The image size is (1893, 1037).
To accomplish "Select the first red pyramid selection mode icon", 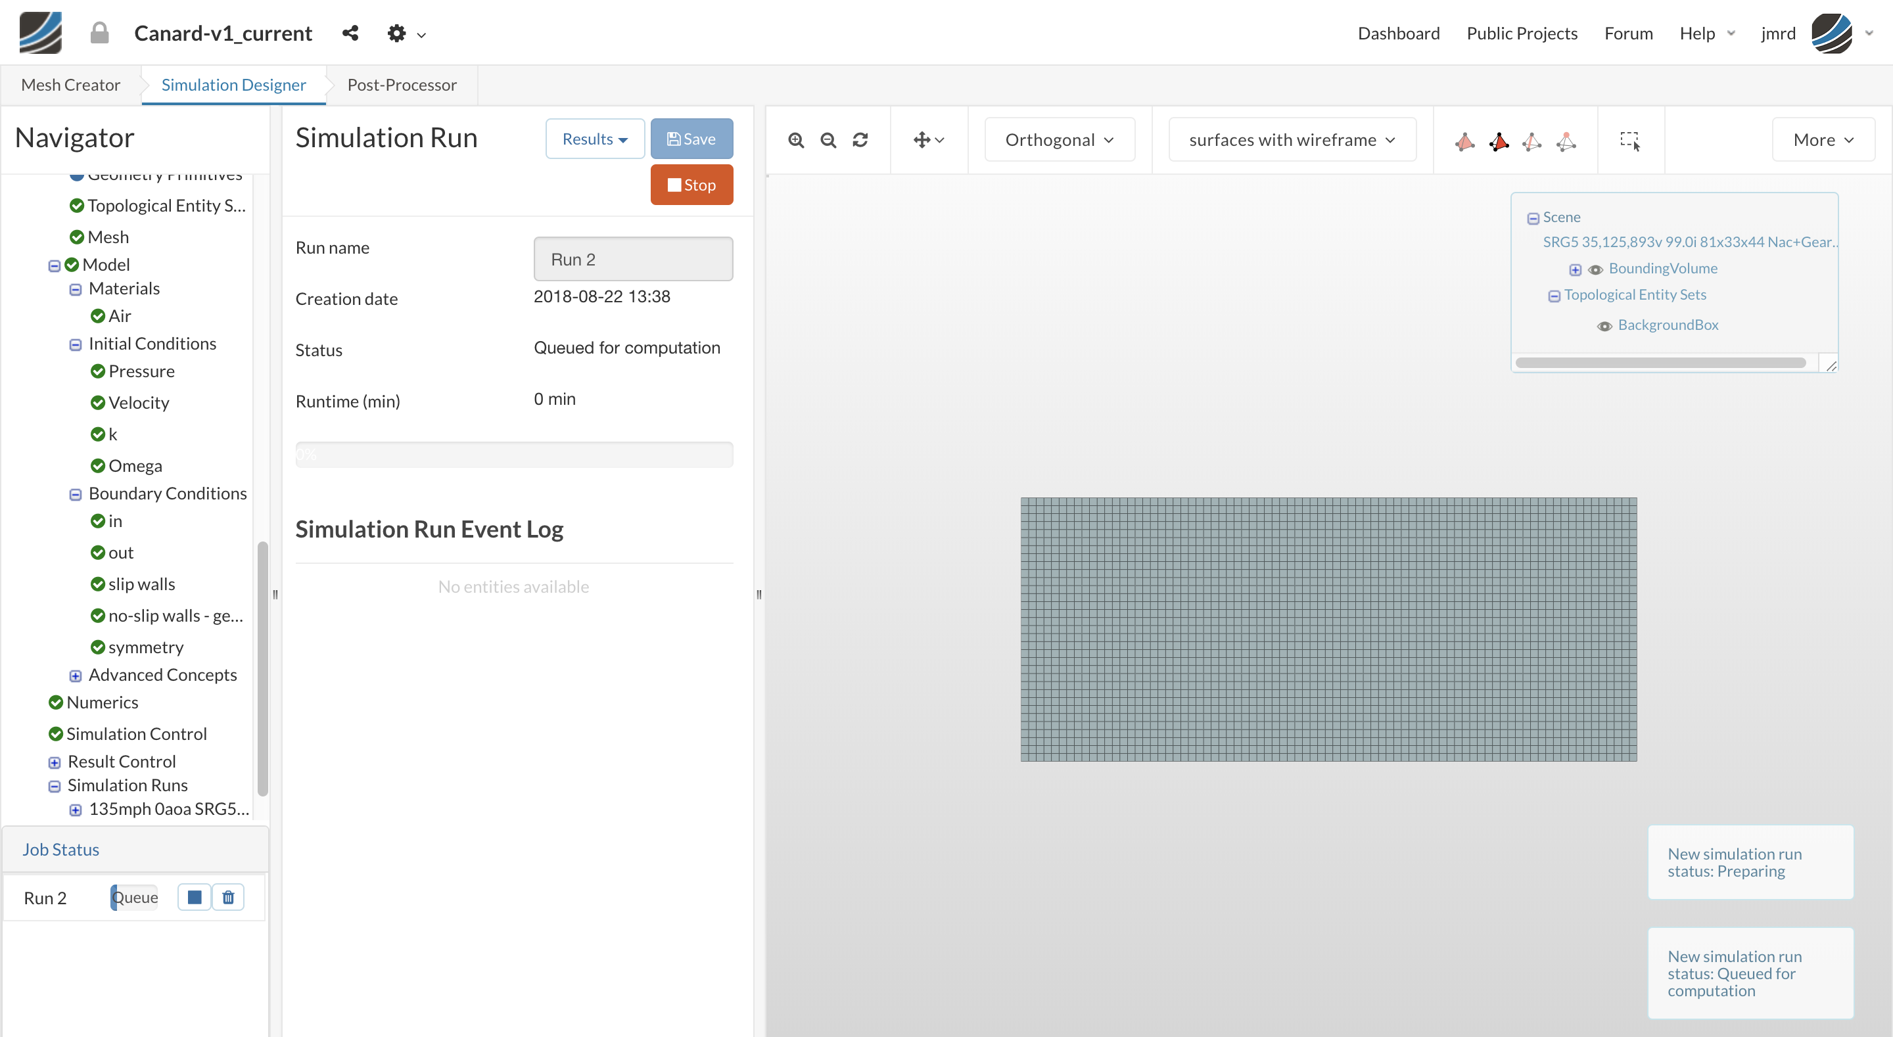I will 1464,141.
